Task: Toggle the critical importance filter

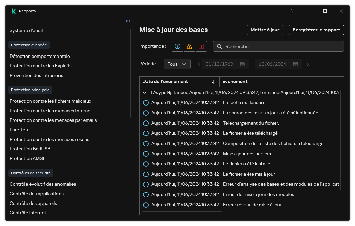Action: point(201,46)
